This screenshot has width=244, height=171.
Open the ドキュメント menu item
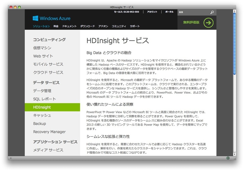[x=69, y=26]
